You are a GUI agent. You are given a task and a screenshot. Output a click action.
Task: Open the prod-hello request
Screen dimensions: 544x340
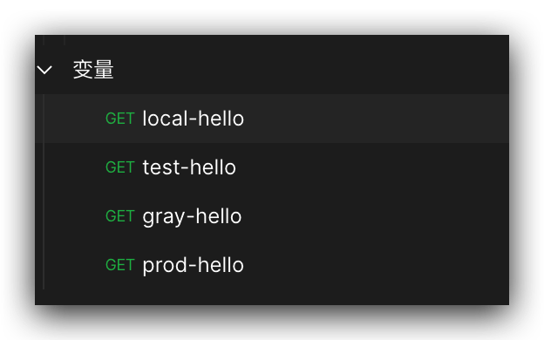click(x=194, y=266)
